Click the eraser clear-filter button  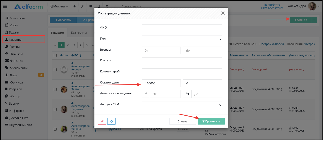point(102,121)
